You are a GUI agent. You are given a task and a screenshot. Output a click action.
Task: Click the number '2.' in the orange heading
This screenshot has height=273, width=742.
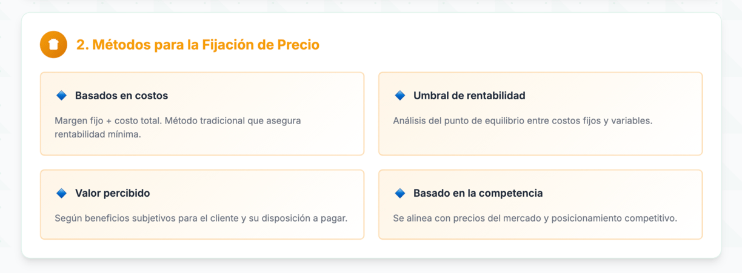(x=82, y=45)
